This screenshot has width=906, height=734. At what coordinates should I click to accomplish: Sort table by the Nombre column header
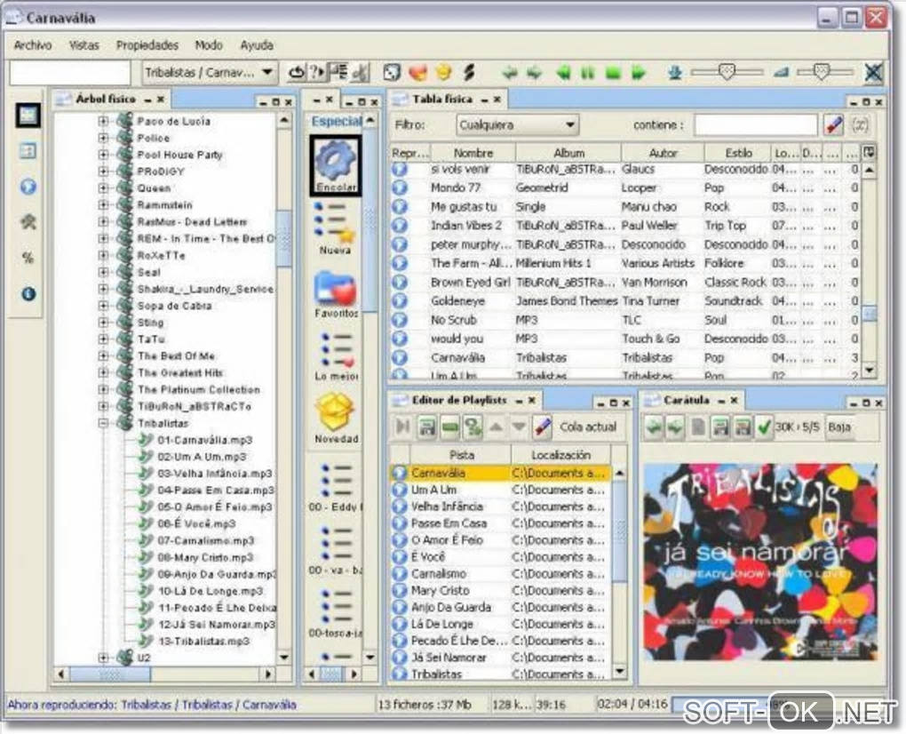click(x=473, y=153)
